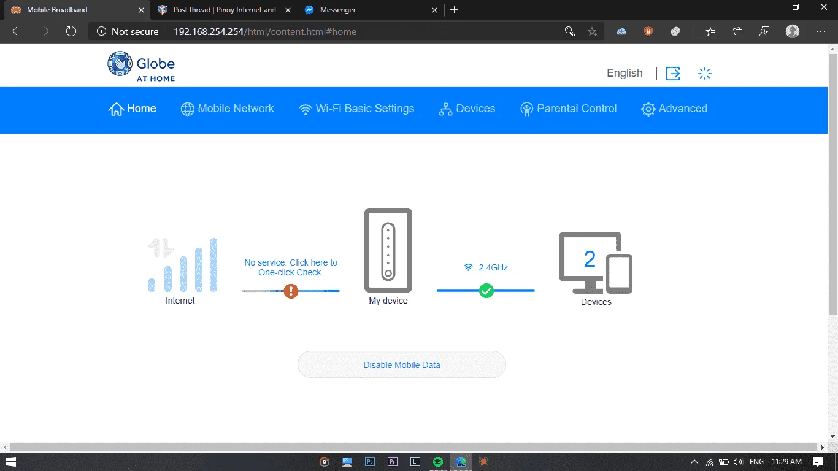Image resolution: width=838 pixels, height=471 pixels.
Task: Click the 'No service' One-click Check link
Action: click(x=291, y=267)
